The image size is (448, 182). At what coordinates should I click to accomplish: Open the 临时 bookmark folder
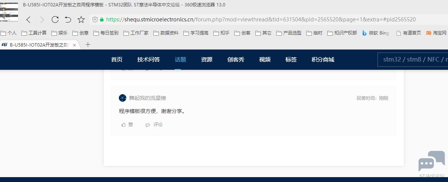coord(314,33)
